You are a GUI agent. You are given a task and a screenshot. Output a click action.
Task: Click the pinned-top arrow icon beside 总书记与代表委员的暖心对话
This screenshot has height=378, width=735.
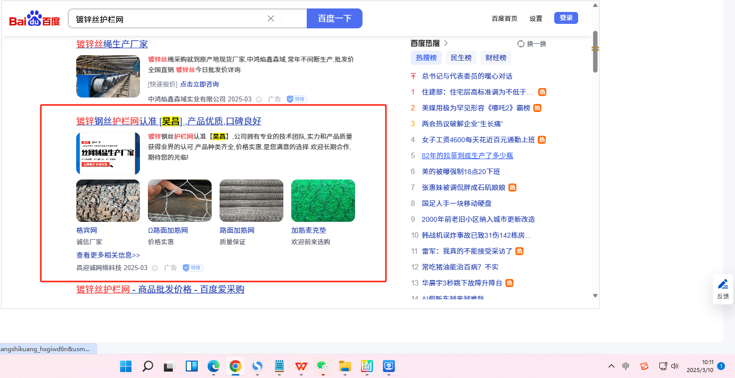coord(413,76)
